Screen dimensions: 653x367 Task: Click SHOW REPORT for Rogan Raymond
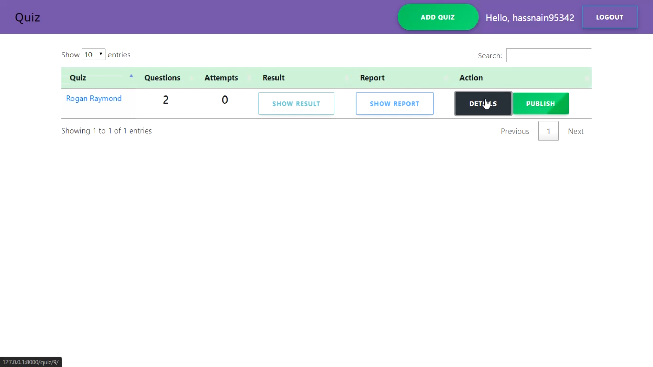point(395,104)
